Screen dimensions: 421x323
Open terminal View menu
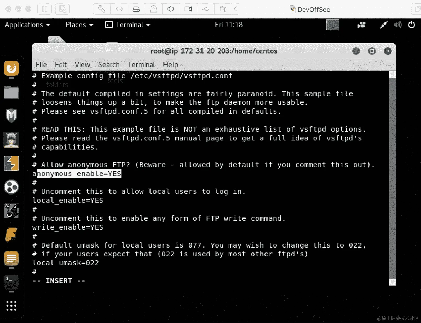click(82, 64)
